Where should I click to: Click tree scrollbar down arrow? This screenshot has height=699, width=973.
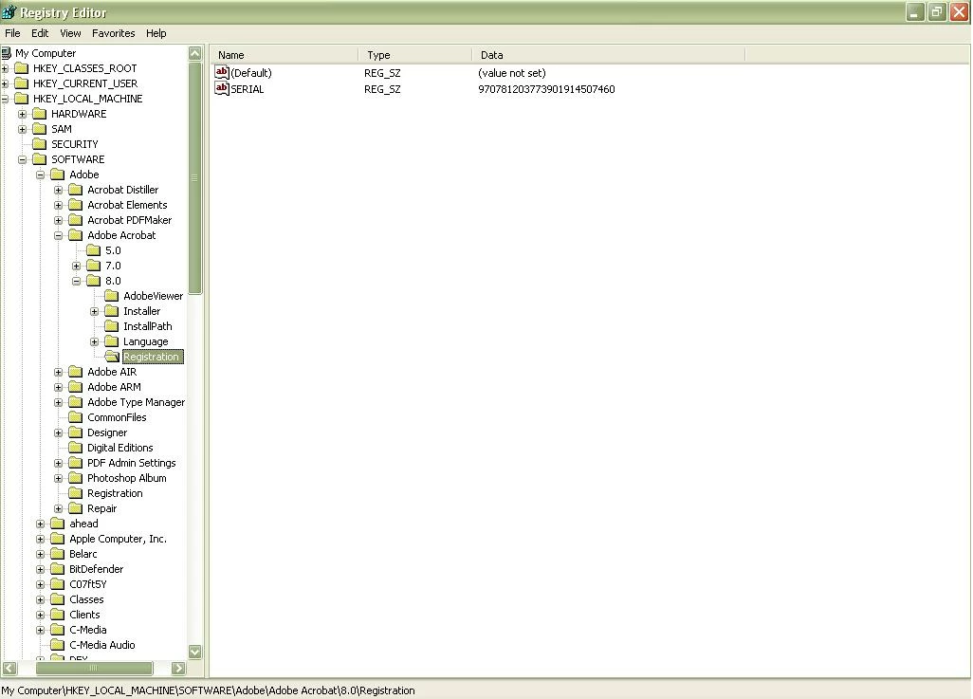(x=194, y=652)
